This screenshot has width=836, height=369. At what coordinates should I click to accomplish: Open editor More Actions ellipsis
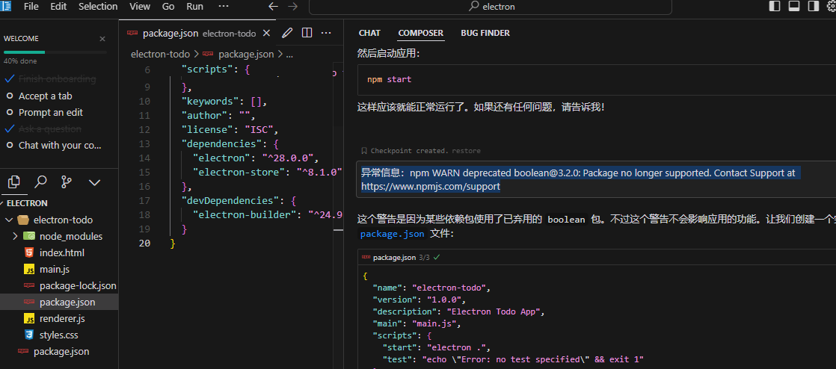point(326,33)
